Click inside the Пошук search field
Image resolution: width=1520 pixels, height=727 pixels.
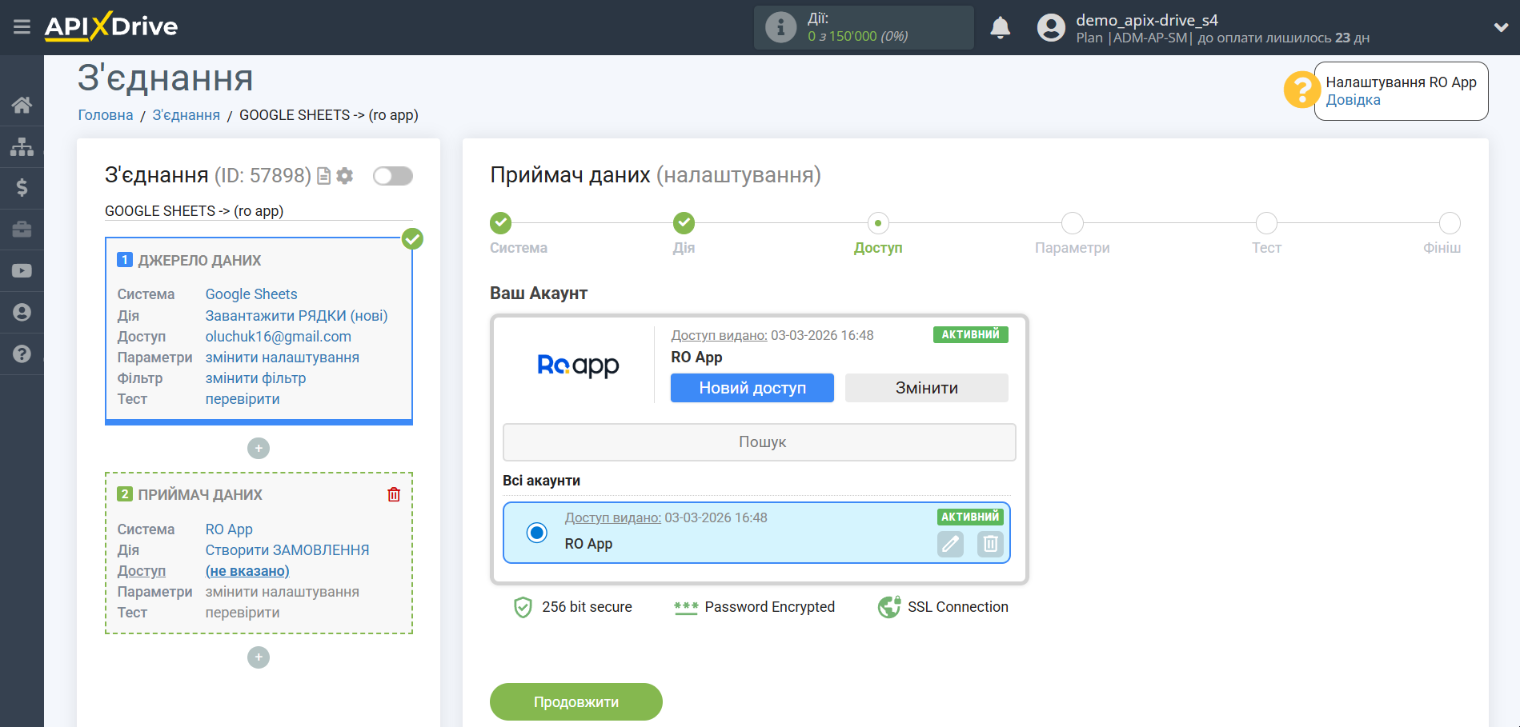click(758, 441)
